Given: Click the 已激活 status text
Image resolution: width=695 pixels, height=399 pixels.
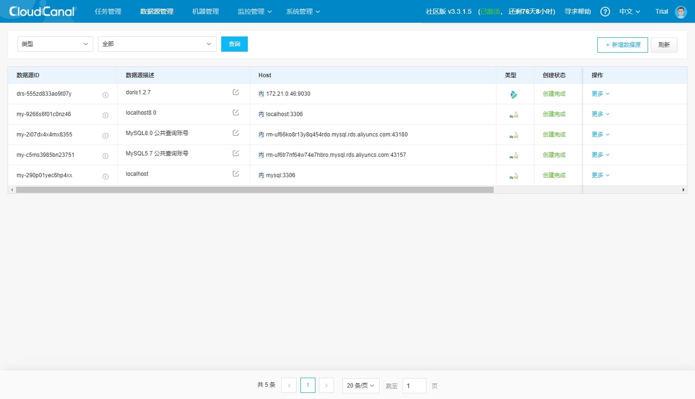Looking at the screenshot, I should [490, 11].
